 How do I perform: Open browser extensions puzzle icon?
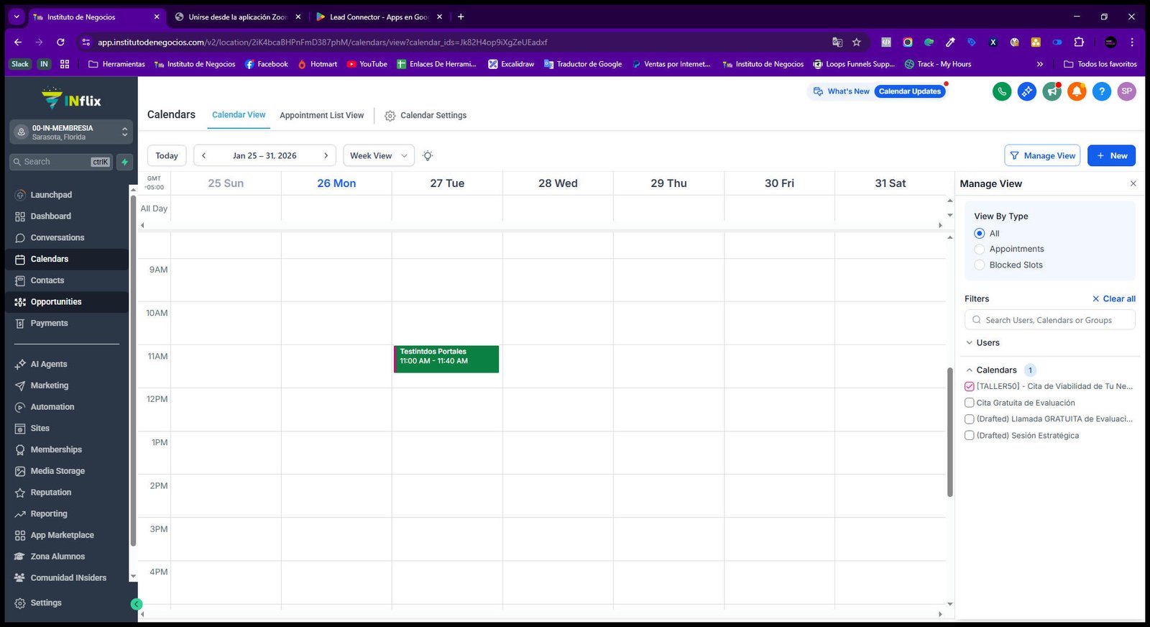point(1079,42)
